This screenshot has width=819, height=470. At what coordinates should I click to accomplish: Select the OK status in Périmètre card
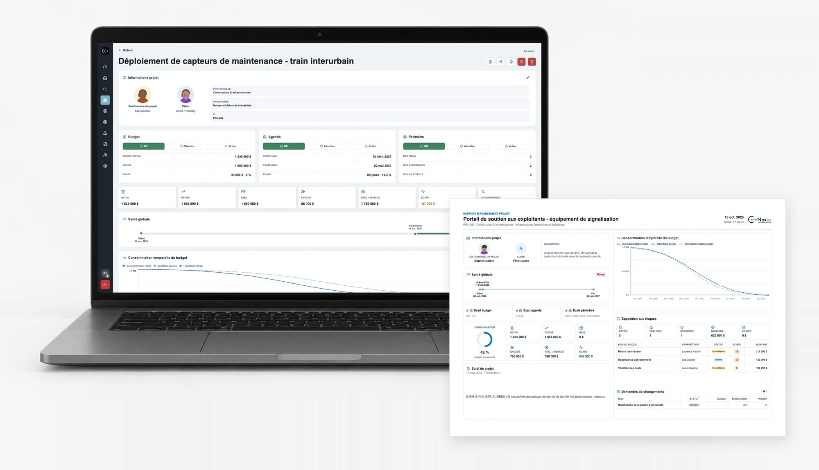click(424, 146)
